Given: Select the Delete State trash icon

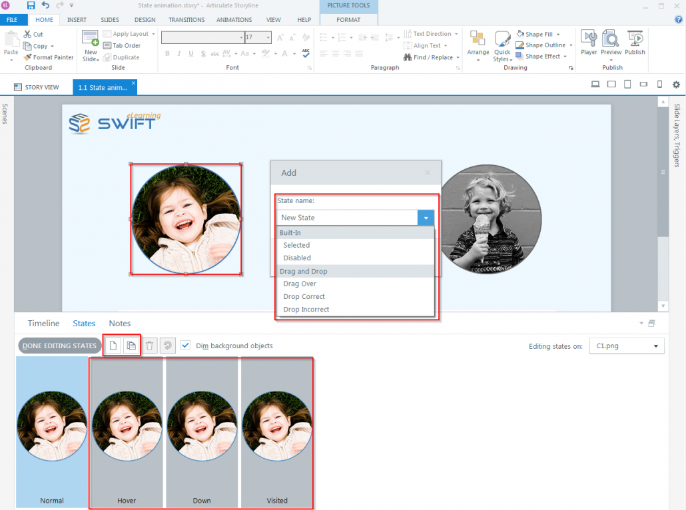Looking at the screenshot, I should coord(149,346).
